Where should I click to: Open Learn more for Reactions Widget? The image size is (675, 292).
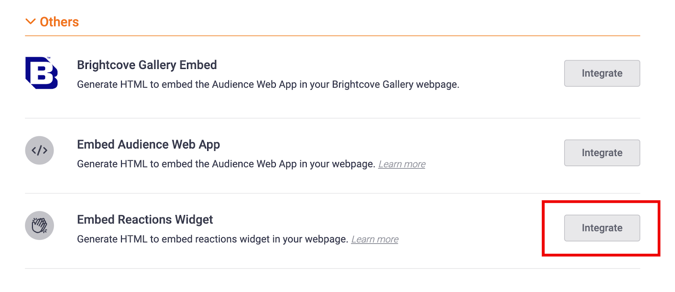(x=375, y=240)
